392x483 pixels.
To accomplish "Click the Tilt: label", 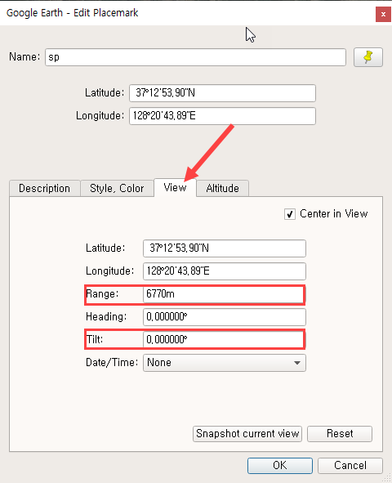I will [95, 339].
